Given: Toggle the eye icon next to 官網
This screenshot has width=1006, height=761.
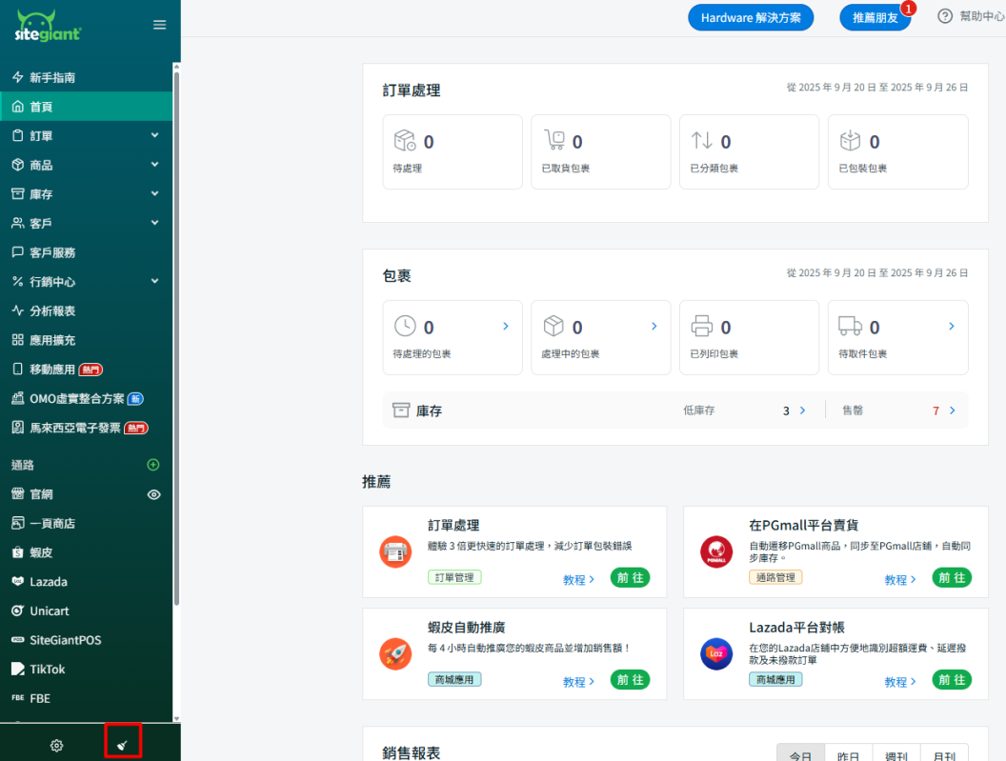Looking at the screenshot, I should click(153, 494).
